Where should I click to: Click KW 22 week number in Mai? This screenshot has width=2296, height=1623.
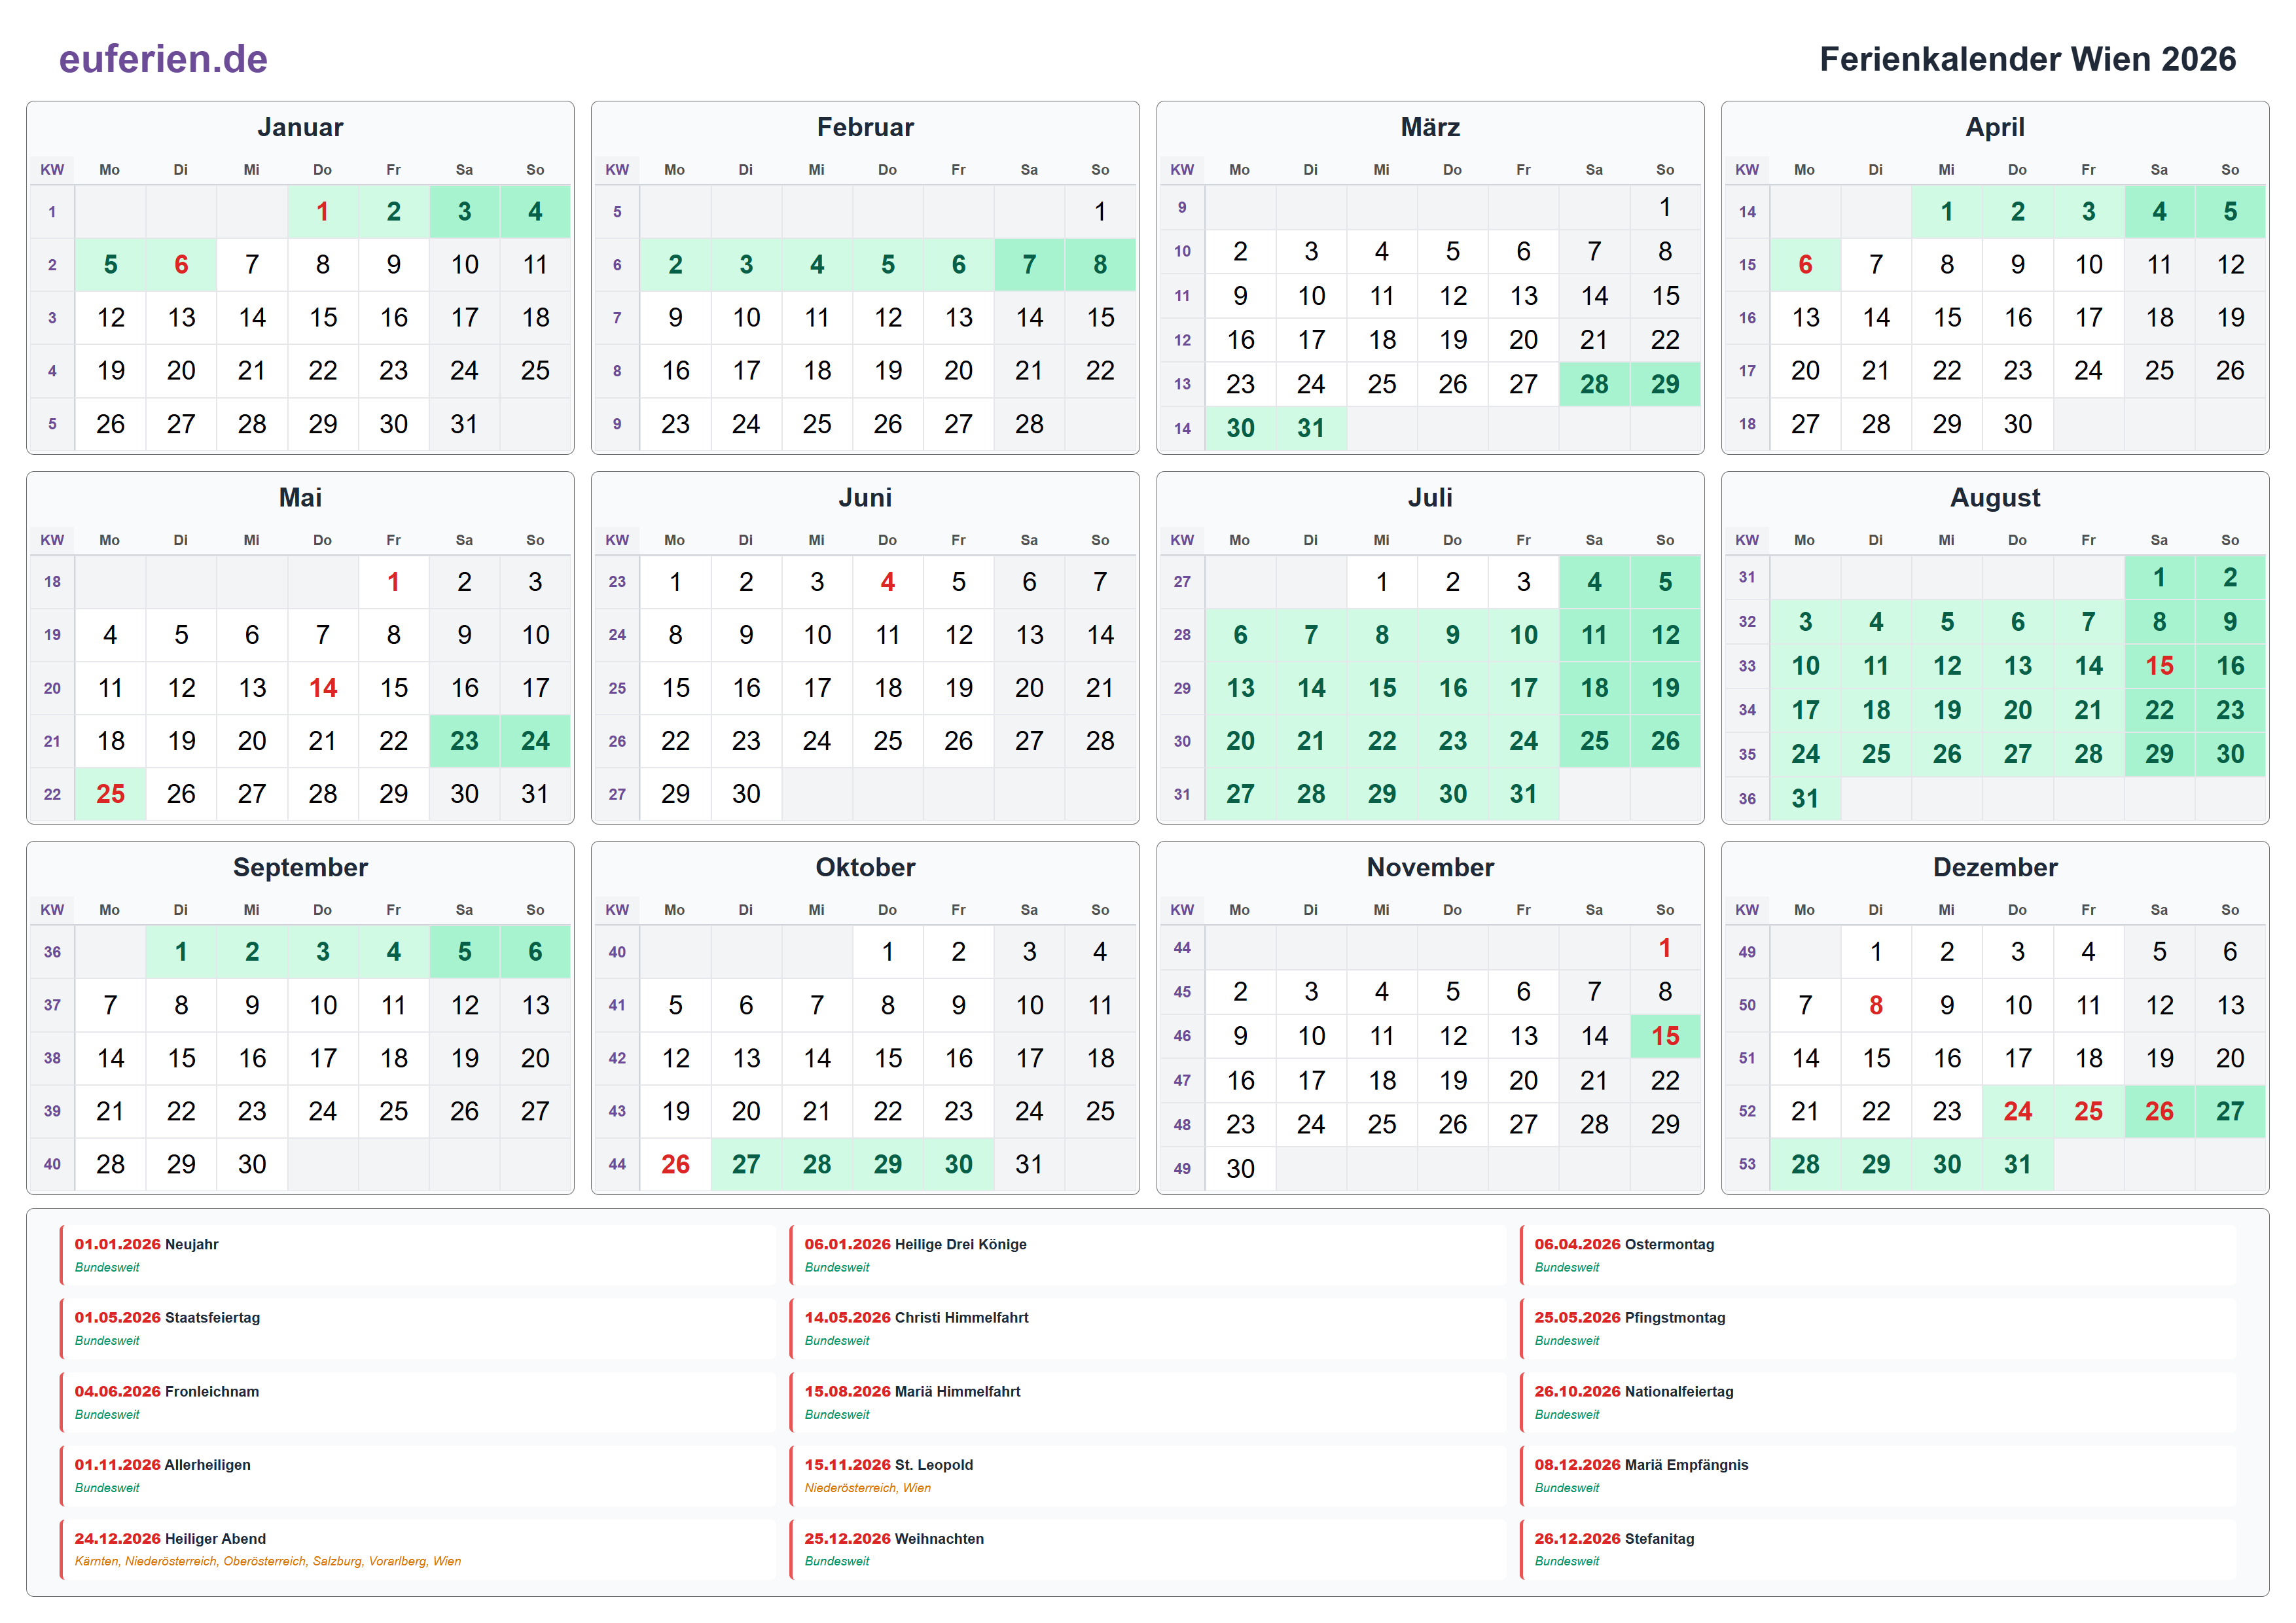(52, 794)
